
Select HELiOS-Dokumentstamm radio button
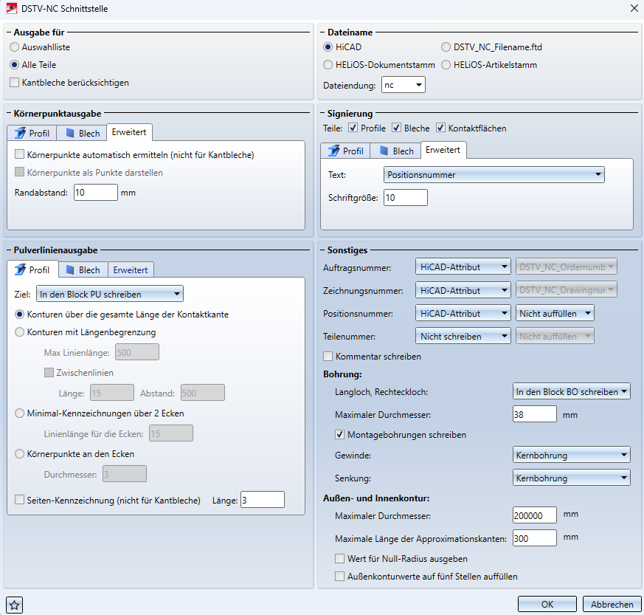tap(328, 65)
